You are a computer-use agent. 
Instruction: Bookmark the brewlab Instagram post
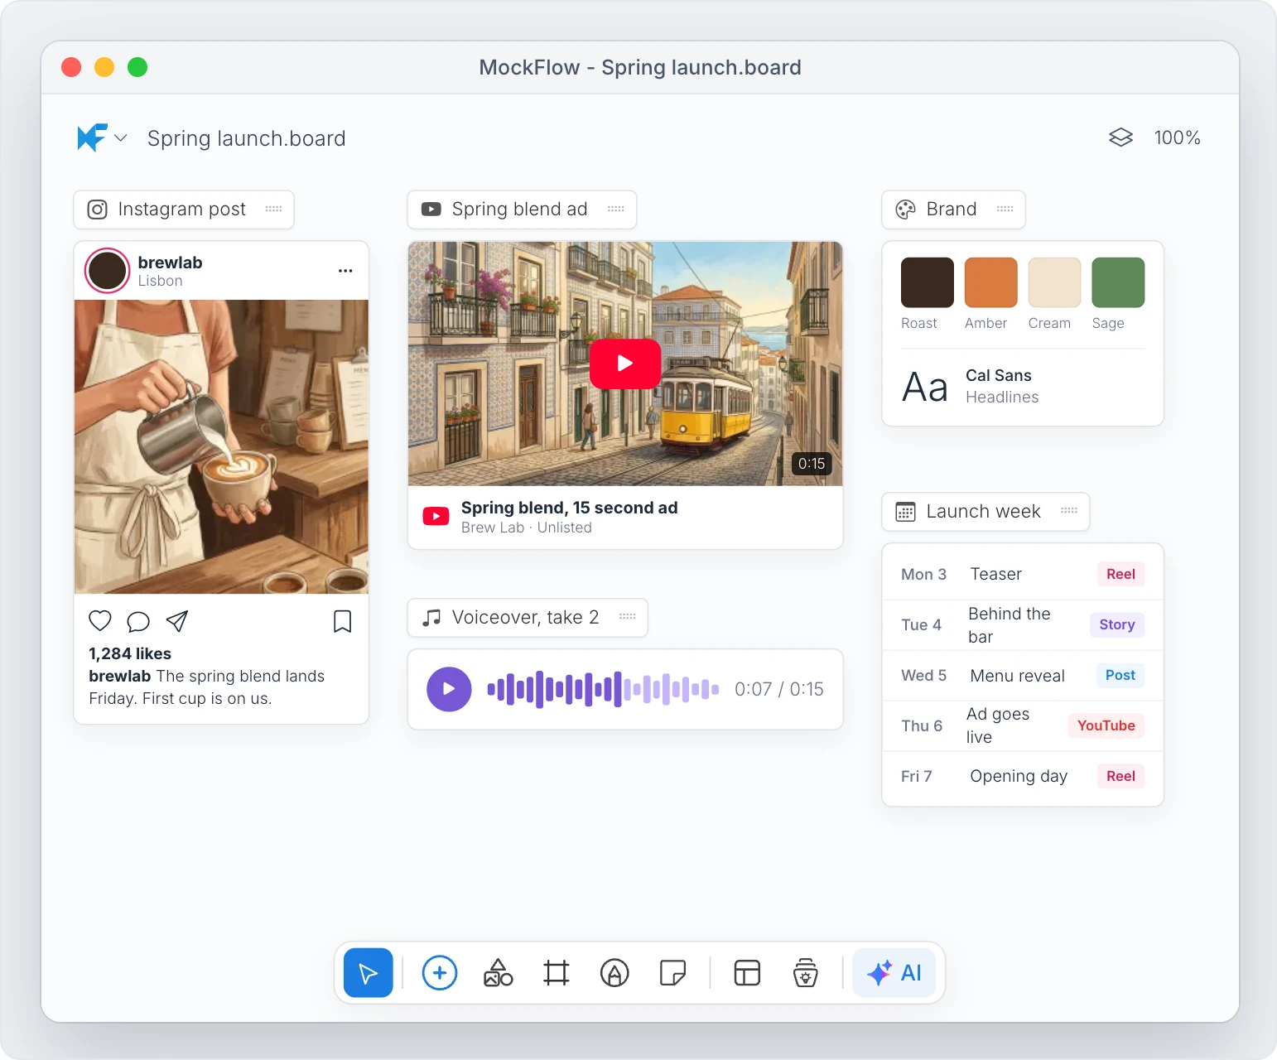(342, 621)
